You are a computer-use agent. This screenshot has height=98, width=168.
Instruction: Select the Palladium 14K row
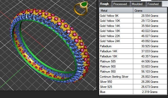pyautogui.click(x=133, y=51)
